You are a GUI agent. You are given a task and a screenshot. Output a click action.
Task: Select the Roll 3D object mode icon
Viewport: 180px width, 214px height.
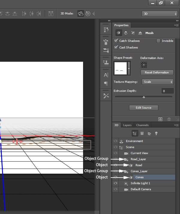pos(88,14)
